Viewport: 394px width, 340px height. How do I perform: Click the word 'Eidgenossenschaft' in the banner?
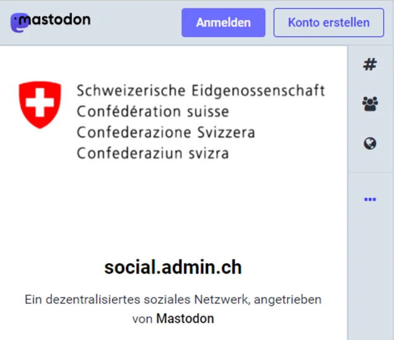point(259,91)
